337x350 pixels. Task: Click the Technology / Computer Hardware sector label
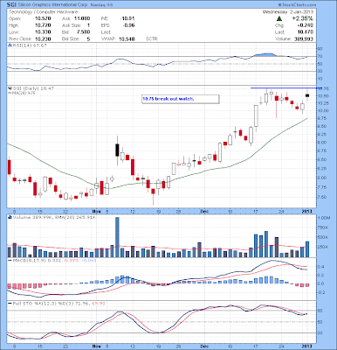(43, 12)
